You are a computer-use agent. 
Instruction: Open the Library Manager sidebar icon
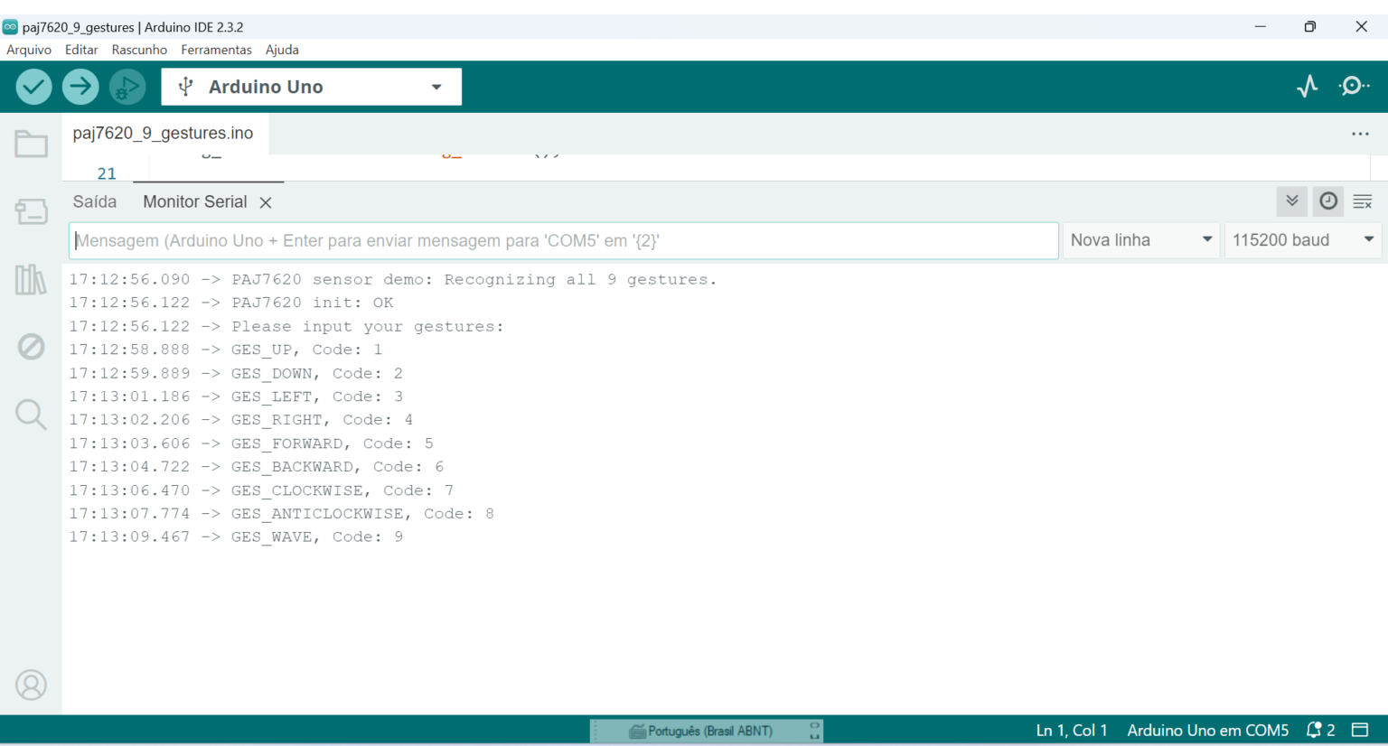(31, 280)
